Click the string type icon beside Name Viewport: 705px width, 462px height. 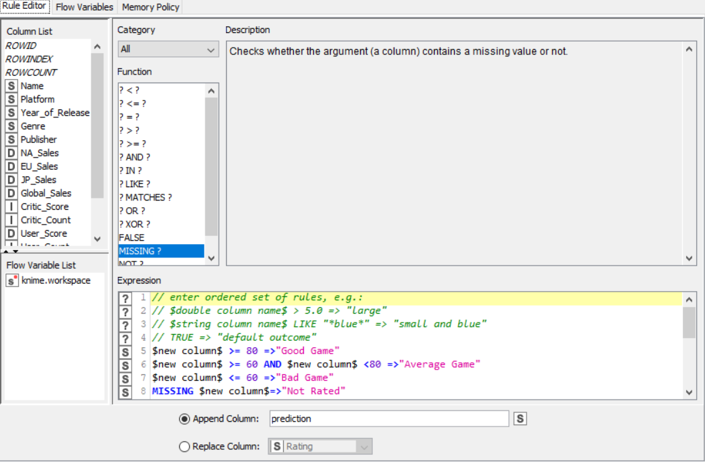tap(11, 86)
